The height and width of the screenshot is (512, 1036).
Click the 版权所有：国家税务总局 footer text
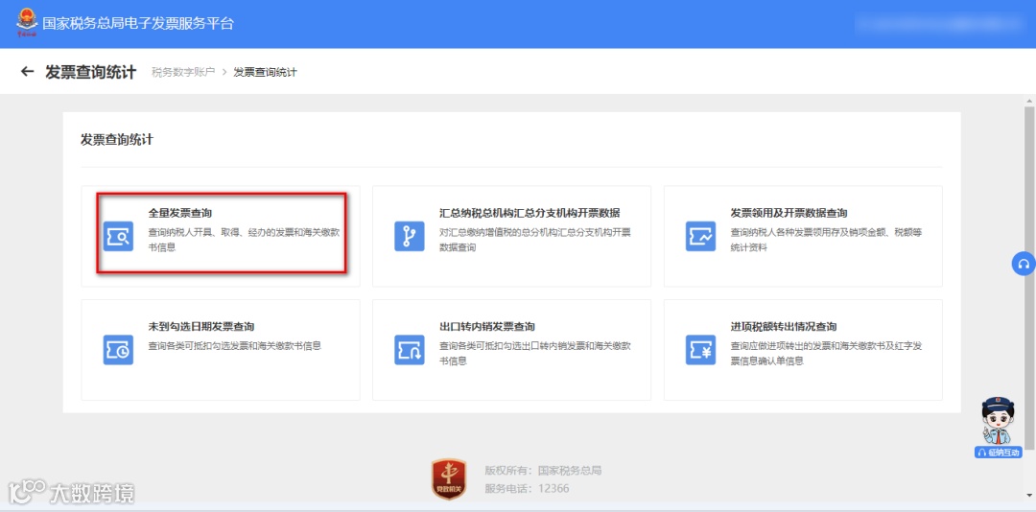pyautogui.click(x=543, y=471)
